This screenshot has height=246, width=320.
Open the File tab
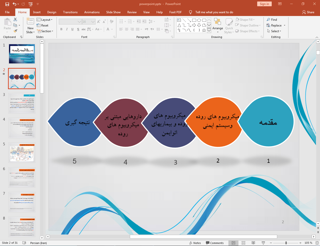[x=7, y=12]
